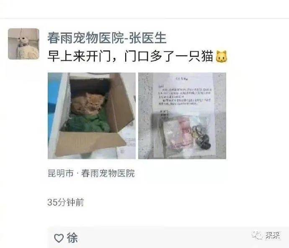
Task: View the photo of cat in cardboard box
Action: tap(92, 116)
